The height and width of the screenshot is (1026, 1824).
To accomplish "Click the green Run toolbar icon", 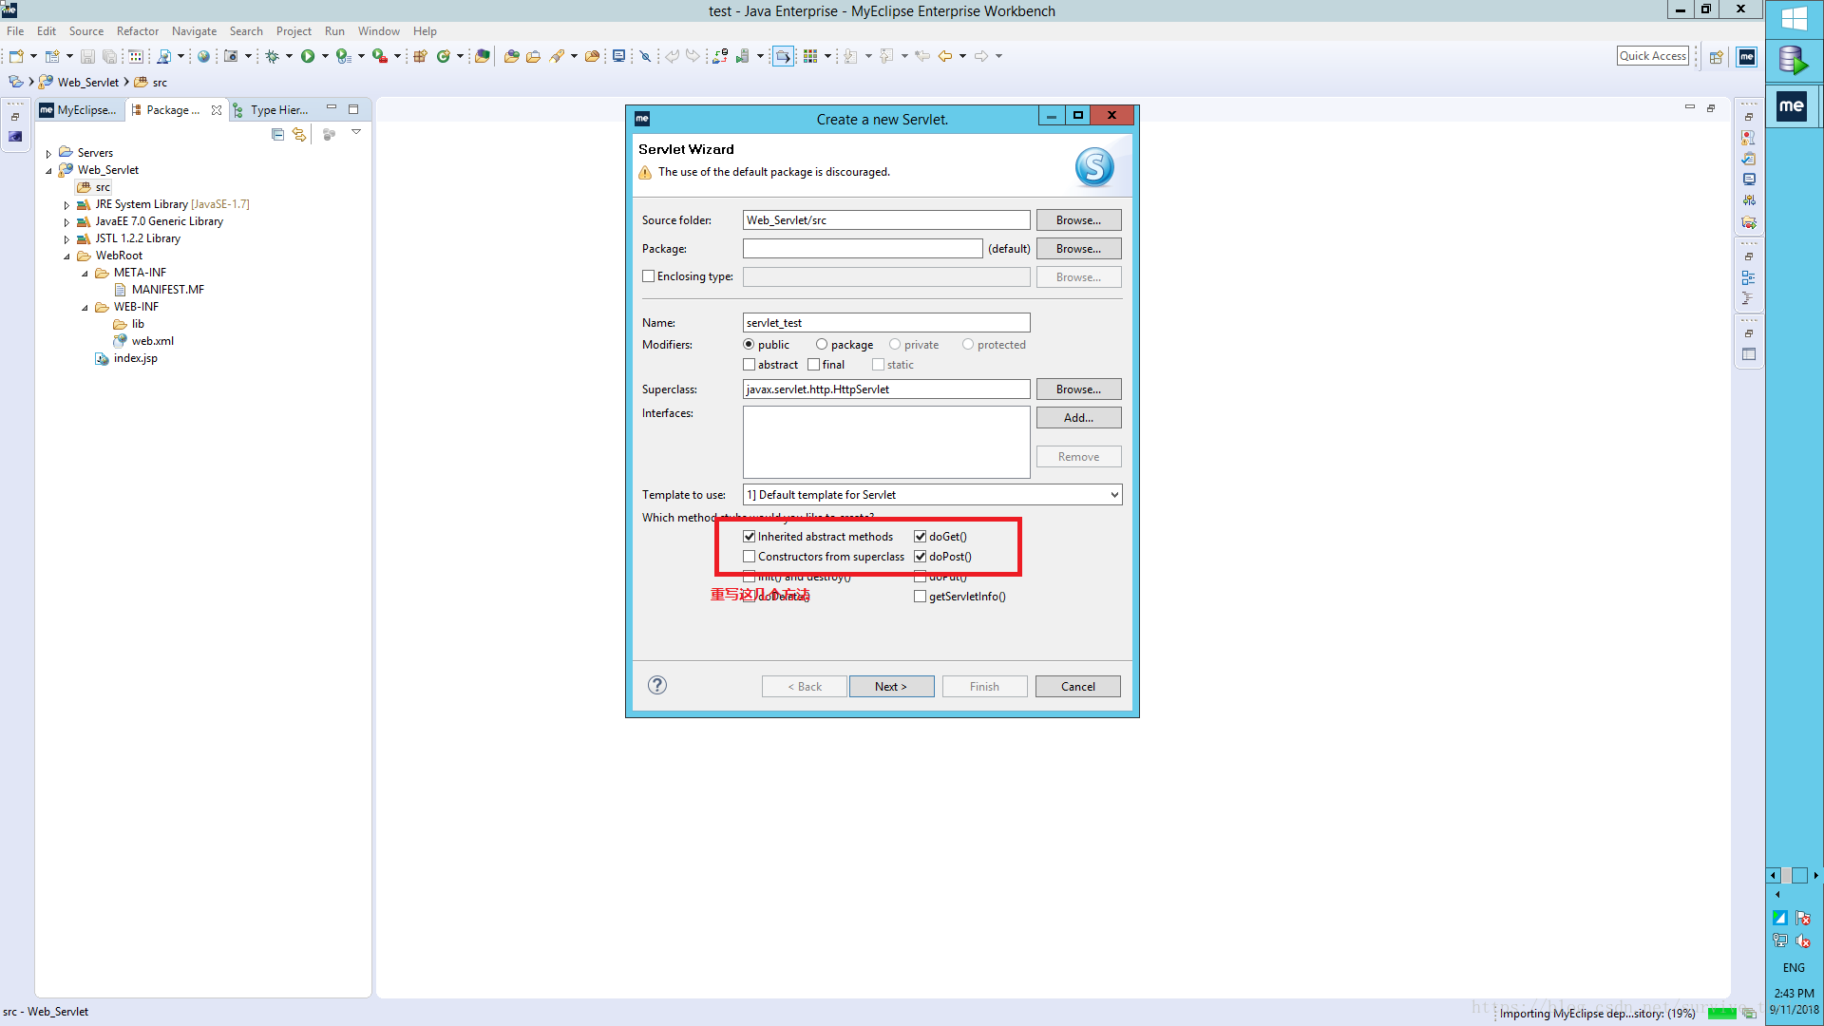I will tap(308, 56).
